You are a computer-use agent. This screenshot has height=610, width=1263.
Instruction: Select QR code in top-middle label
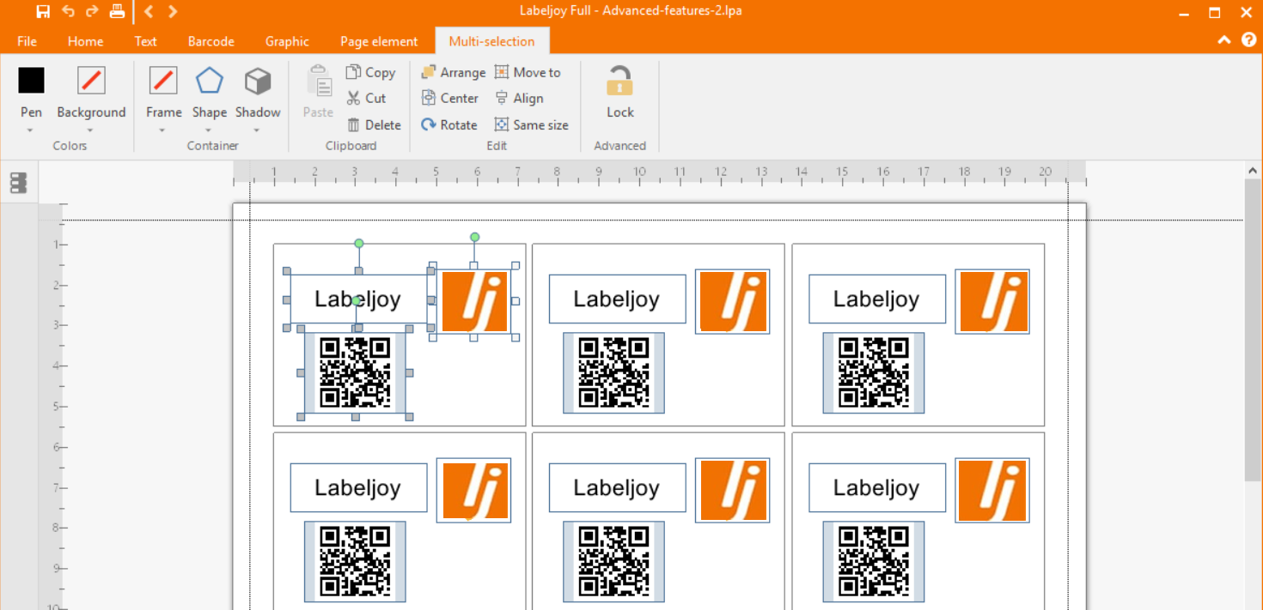click(x=614, y=372)
